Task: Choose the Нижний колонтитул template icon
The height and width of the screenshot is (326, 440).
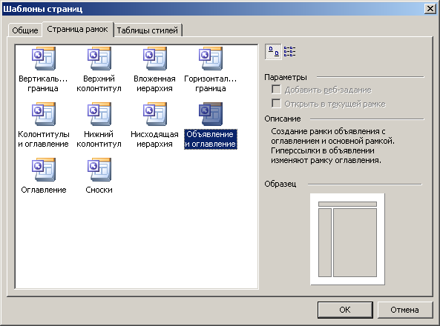Action: 99,114
